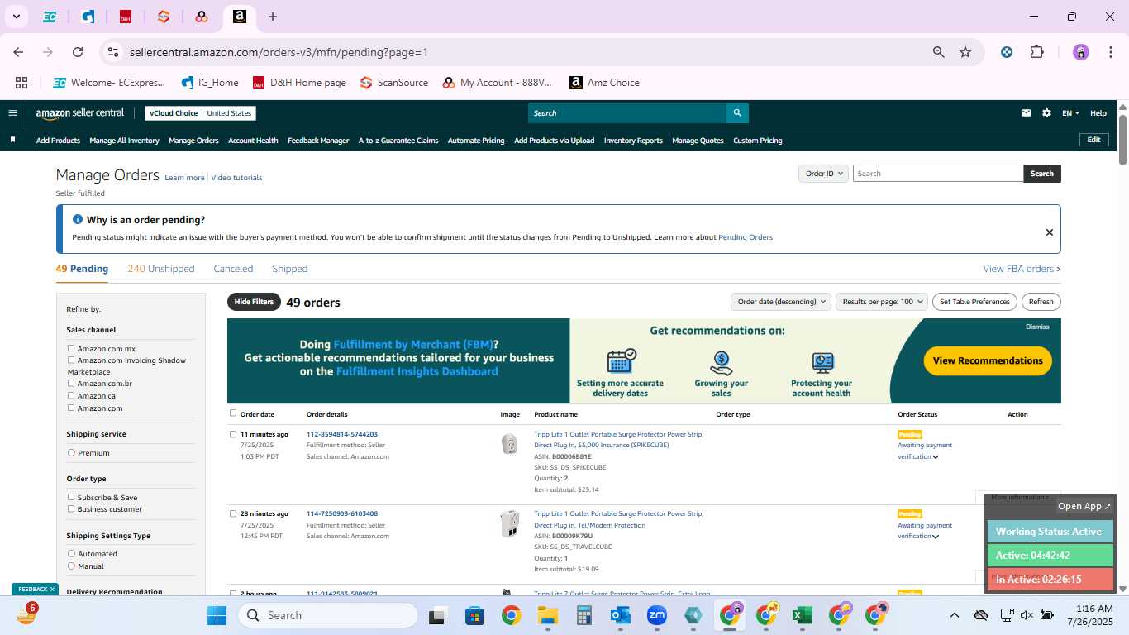Open File Explorer from the taskbar
1129x635 pixels.
point(547,615)
